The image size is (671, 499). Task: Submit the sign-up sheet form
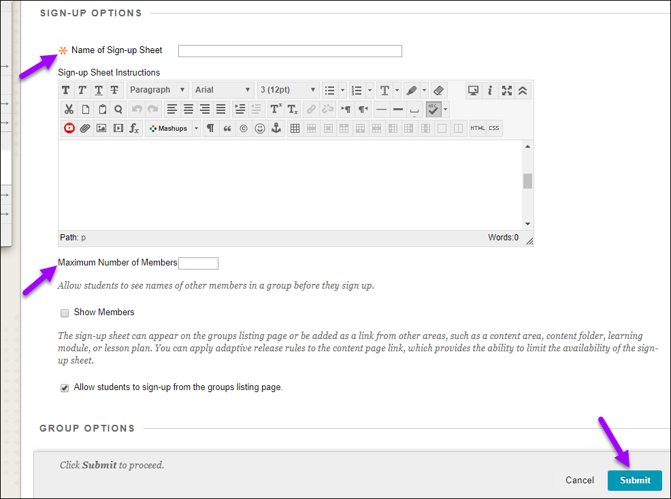635,480
